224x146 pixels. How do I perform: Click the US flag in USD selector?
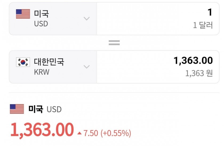pyautogui.click(x=23, y=14)
